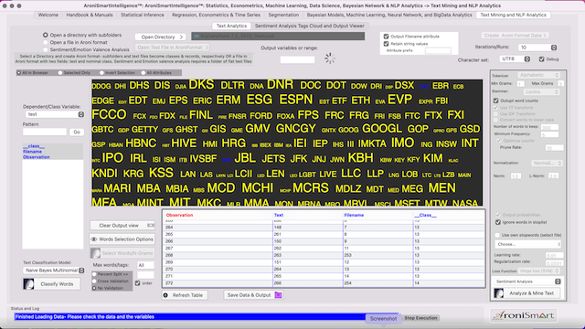585x329 pixels.
Task: Click the AroniSmart logo
Action: pyautogui.click(x=524, y=315)
